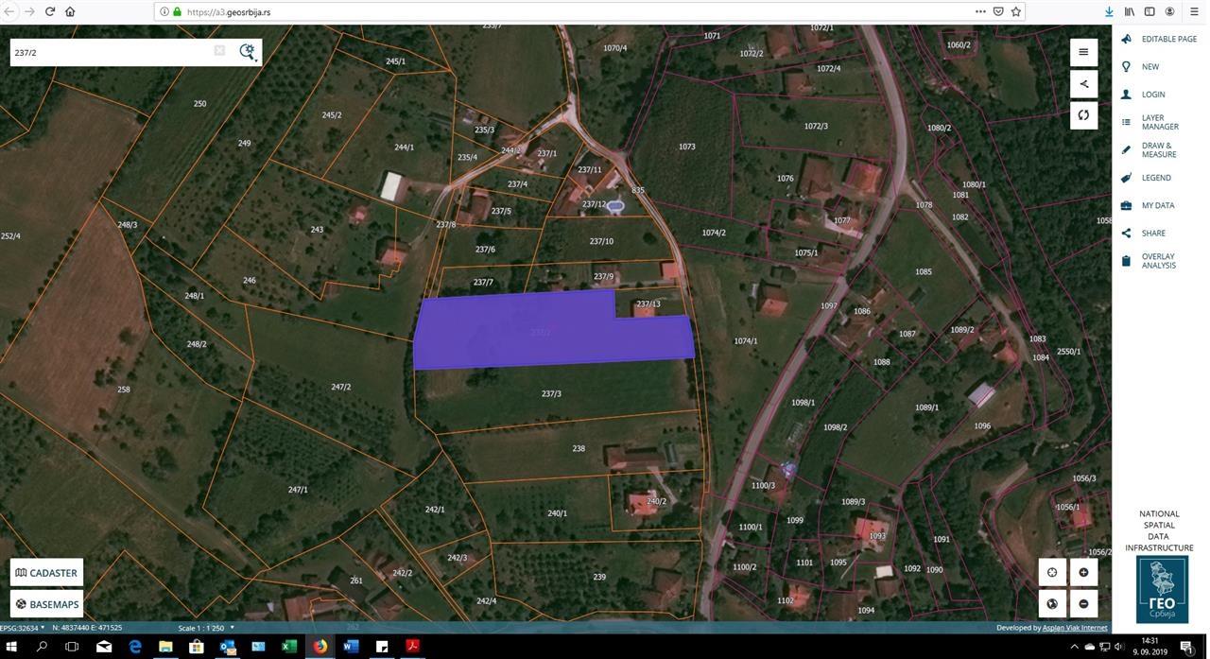Open the BASEMAPS panel
Viewport: 1210px width, 659px height.
[47, 604]
